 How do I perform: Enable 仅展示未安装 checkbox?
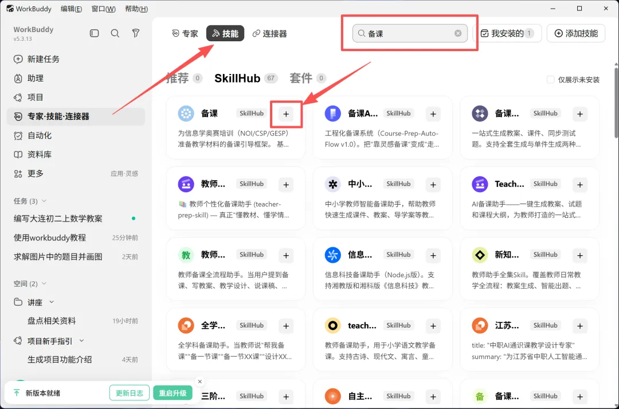tap(550, 79)
